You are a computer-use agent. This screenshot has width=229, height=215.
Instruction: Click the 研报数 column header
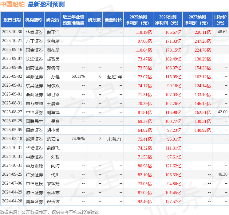click(x=94, y=20)
